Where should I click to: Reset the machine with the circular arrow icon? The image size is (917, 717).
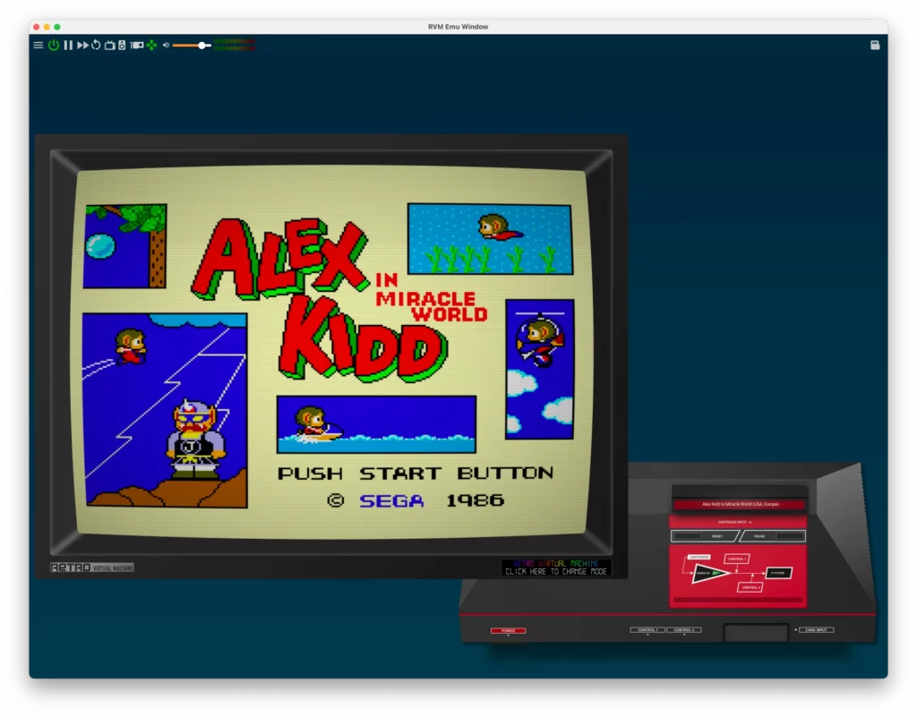(x=96, y=45)
